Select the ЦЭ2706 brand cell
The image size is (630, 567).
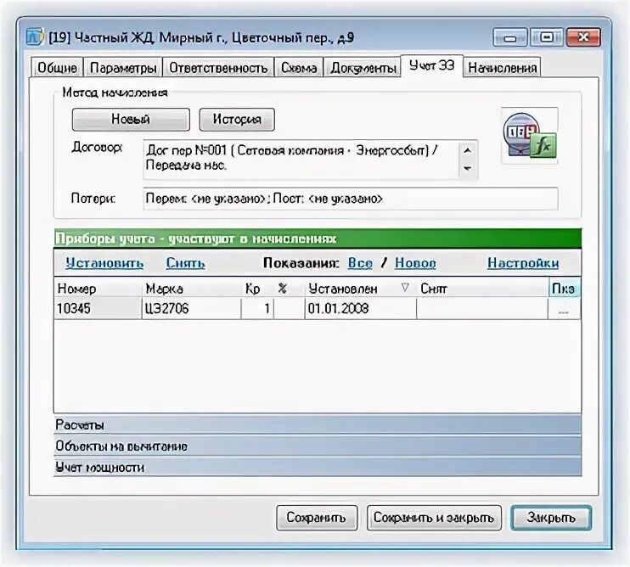[192, 308]
